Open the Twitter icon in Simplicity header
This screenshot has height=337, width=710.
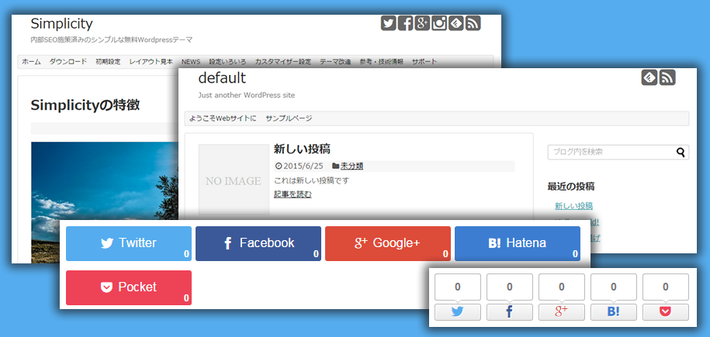tap(389, 23)
